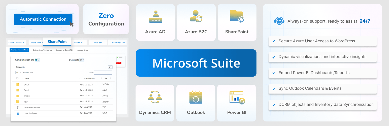
Task: Click the 37MB size cell
Action: (105, 96)
